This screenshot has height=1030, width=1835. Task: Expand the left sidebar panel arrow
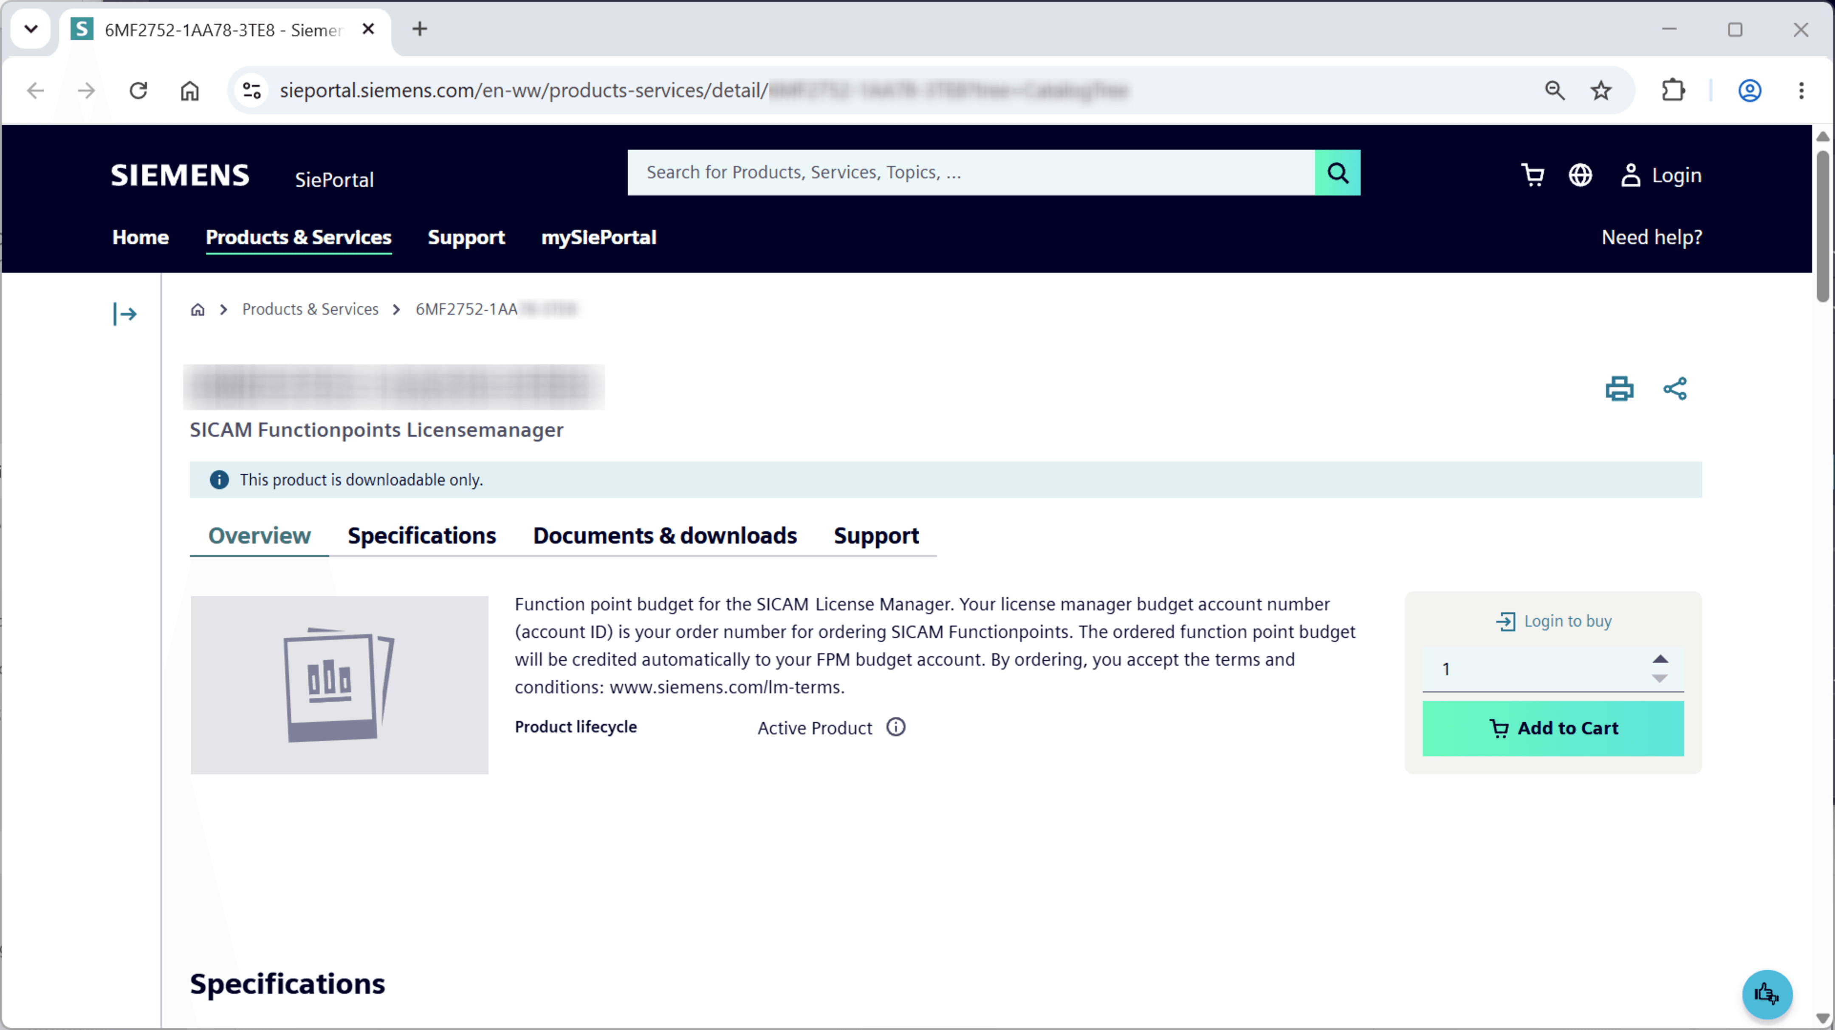[124, 314]
